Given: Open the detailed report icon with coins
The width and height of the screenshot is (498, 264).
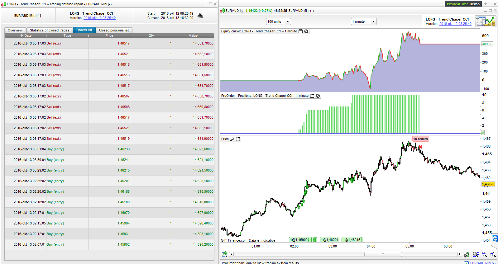Looking at the screenshot, I should coord(485,21).
